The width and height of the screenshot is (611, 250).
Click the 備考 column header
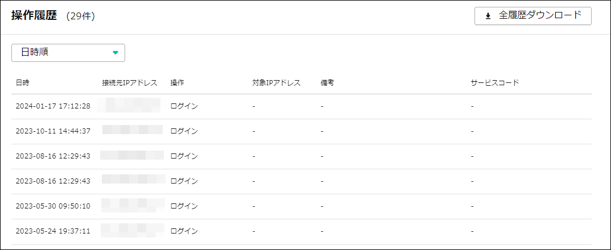pyautogui.click(x=327, y=83)
